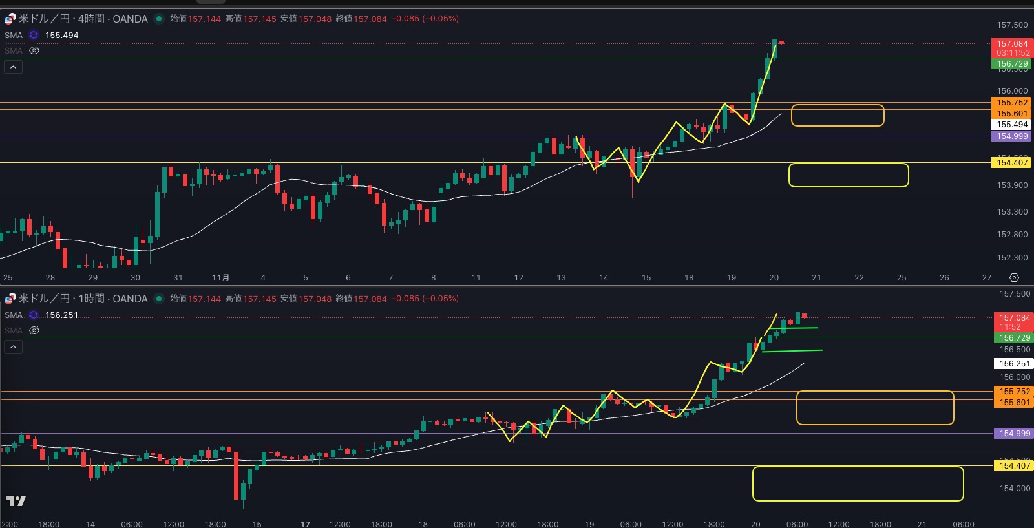Viewport: 1034px width, 528px height.
Task: Collapse the indicator legend on 4-hour chart
Action: [14, 67]
